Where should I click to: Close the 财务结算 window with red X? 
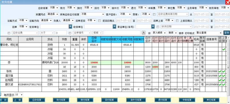point(228,2)
